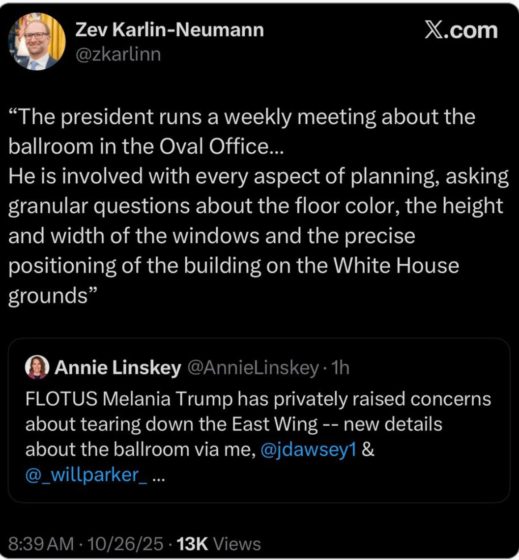Open Zev Karlin-Neumann's profile picture
The width and height of the screenshot is (519, 560).
coord(37,41)
